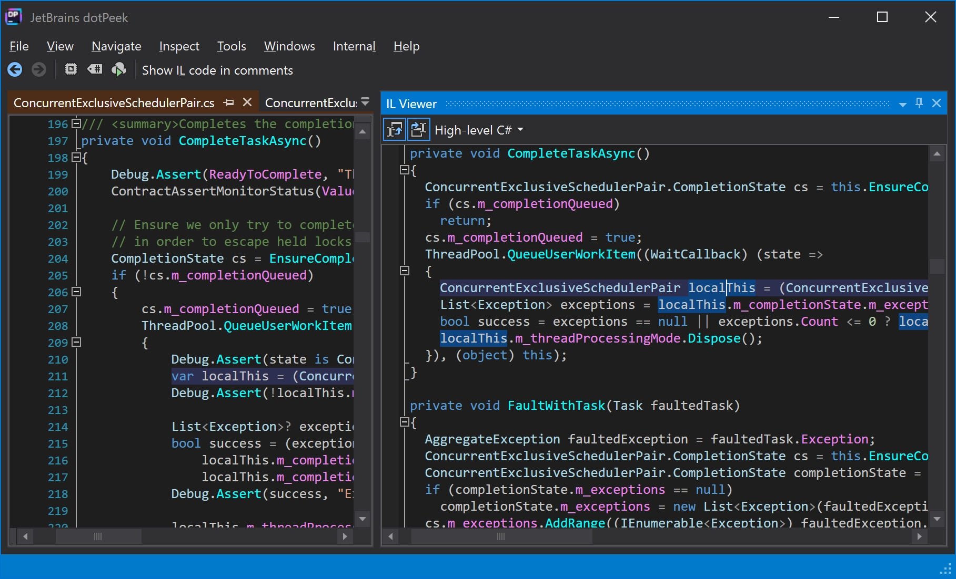Select the ConcurrentExclusiveSchedulerPair.cs tab
956x579 pixels.
(114, 103)
